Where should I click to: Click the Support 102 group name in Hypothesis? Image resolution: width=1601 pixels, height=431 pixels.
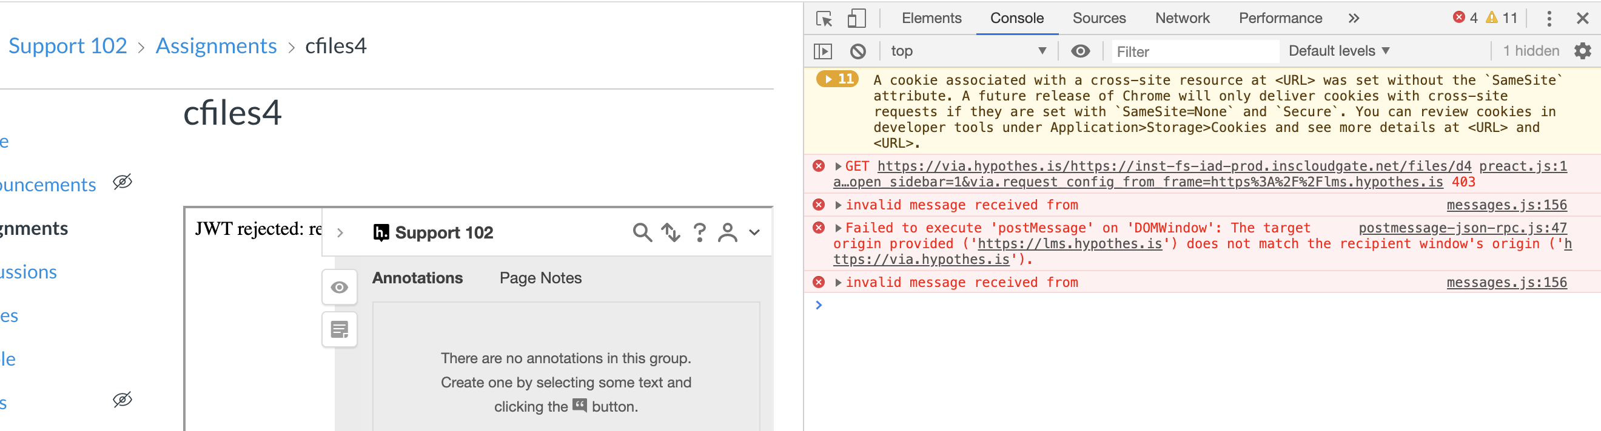tap(444, 232)
